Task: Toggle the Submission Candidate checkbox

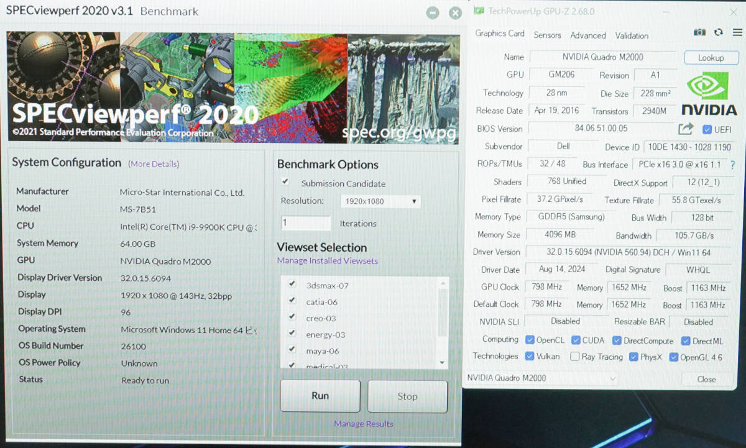Action: pos(285,182)
